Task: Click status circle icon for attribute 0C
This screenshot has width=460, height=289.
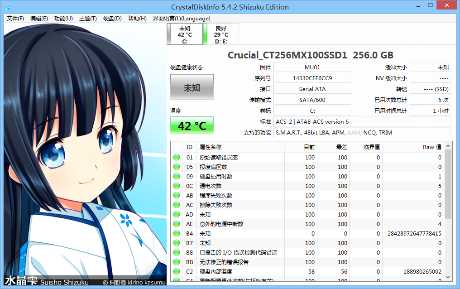Action: [177, 186]
